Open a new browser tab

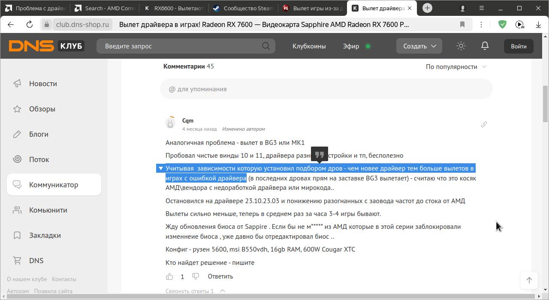coord(427,8)
